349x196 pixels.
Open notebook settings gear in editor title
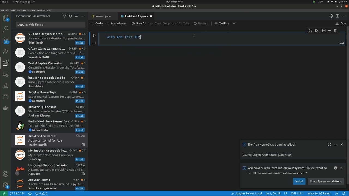[x=331, y=16]
